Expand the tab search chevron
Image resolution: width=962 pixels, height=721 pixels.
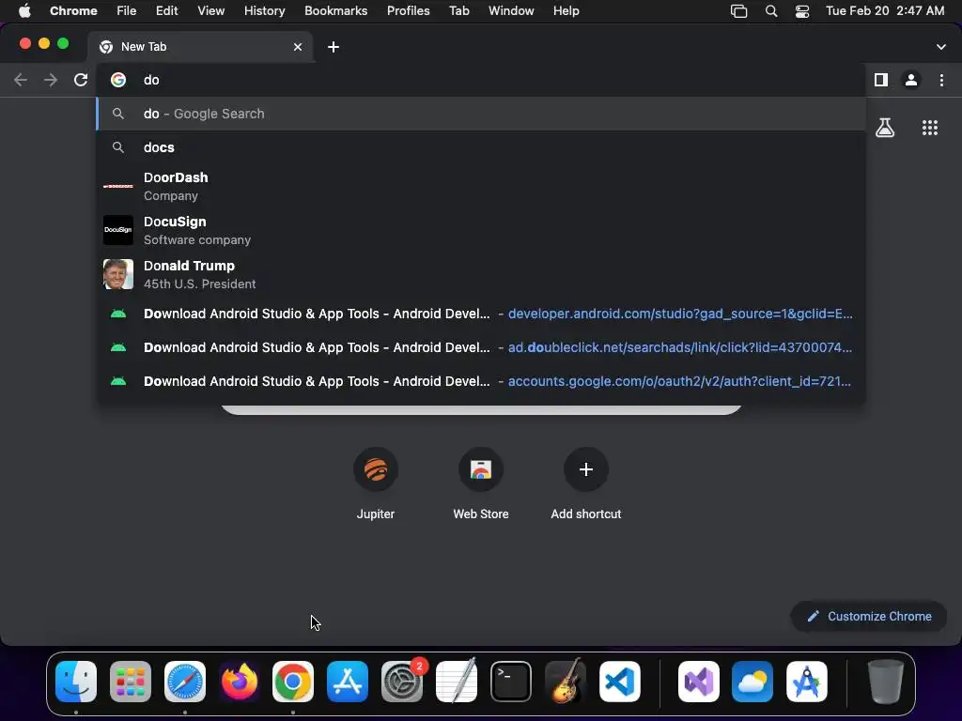[941, 47]
